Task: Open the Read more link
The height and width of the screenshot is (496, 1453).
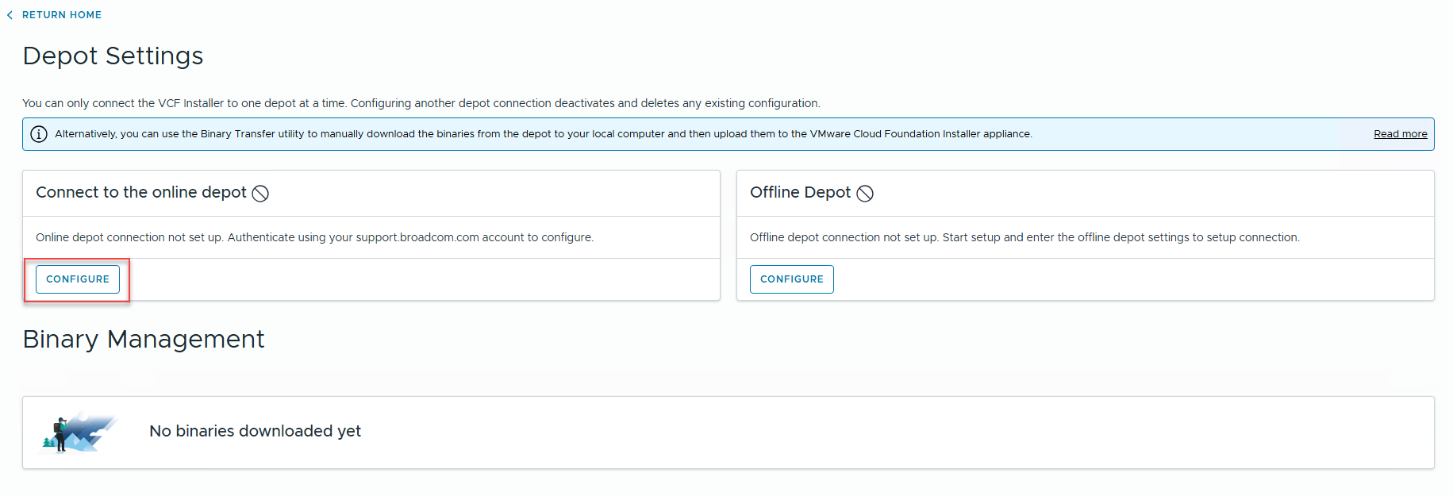Action: pyautogui.click(x=1400, y=134)
